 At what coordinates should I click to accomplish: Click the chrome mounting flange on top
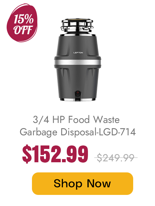click(77, 26)
